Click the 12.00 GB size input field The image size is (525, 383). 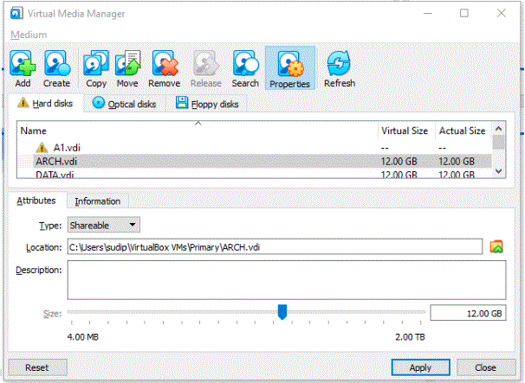(468, 313)
